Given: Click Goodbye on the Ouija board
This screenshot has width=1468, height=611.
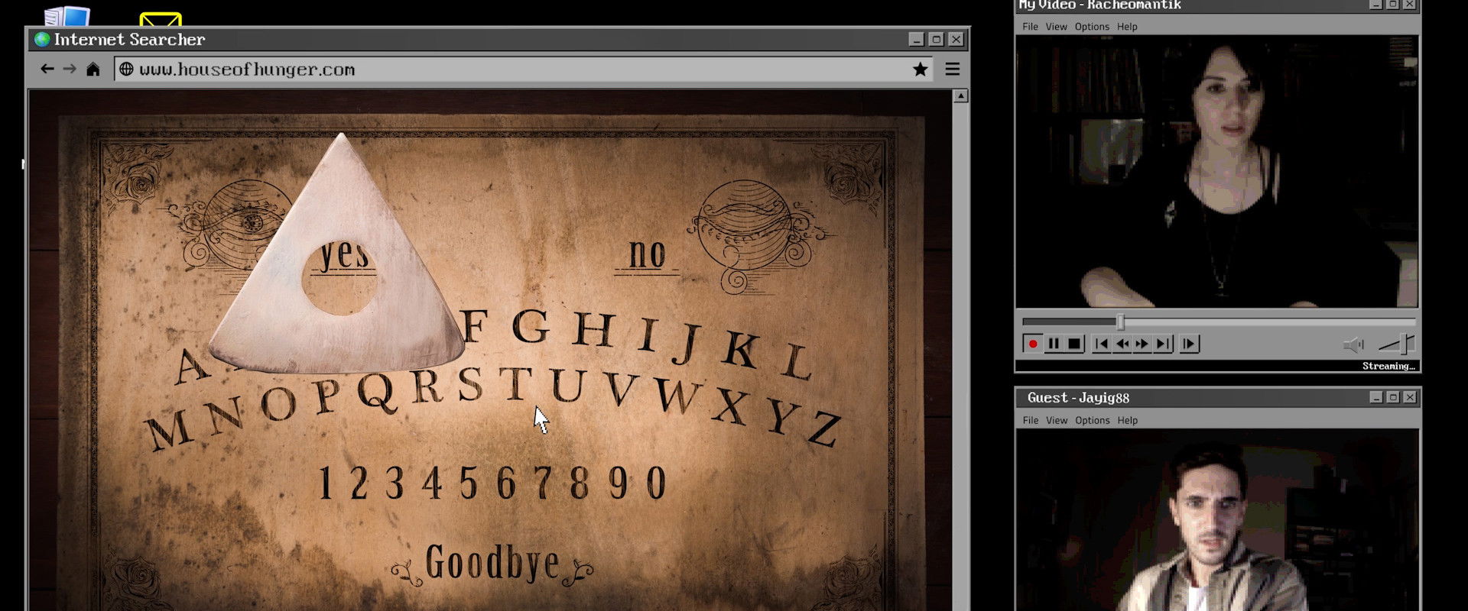Looking at the screenshot, I should [x=492, y=564].
